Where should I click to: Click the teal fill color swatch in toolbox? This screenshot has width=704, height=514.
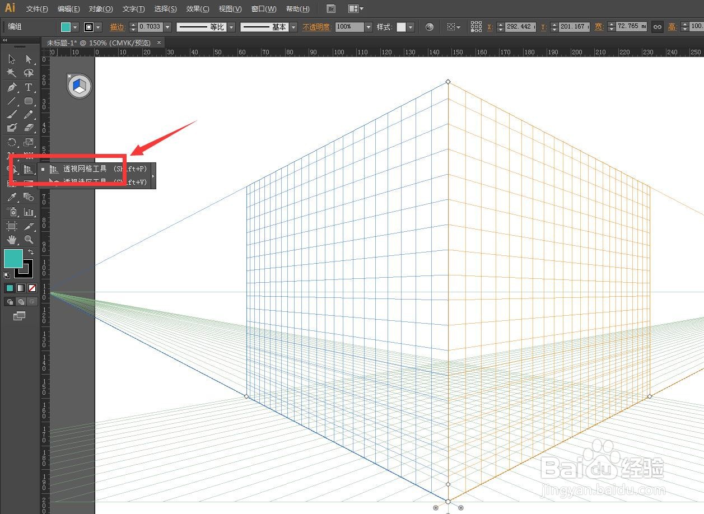click(x=13, y=259)
